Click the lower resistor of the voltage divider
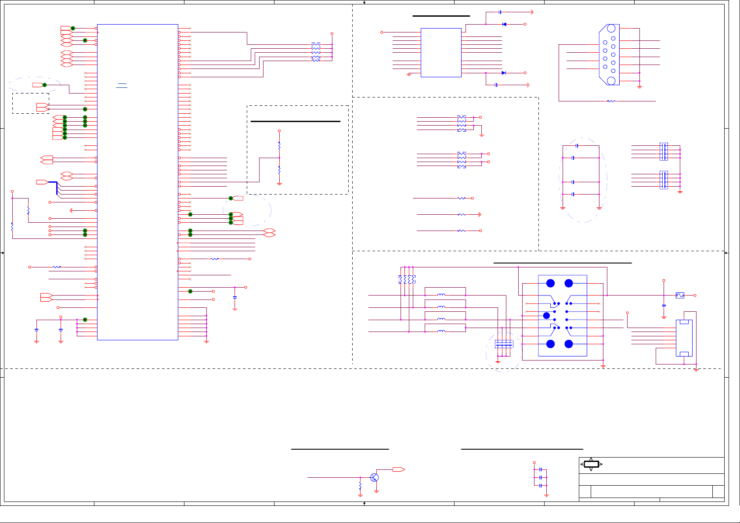Image resolution: width=740 pixels, height=523 pixels. tap(279, 170)
